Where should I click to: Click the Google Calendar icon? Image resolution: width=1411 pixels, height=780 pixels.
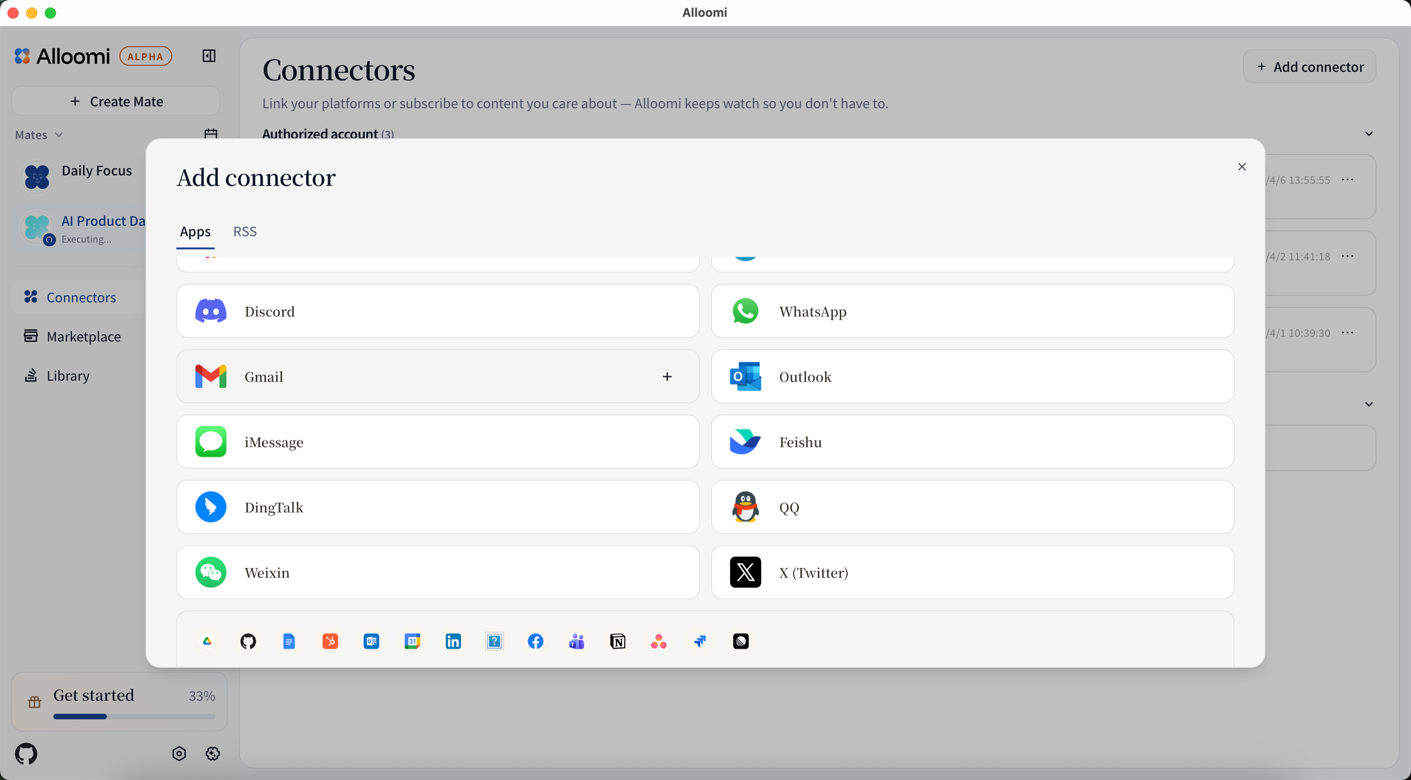click(412, 641)
